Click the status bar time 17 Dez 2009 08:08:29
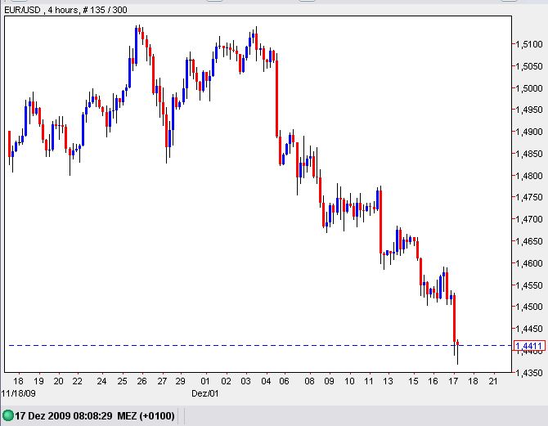 coord(64,416)
